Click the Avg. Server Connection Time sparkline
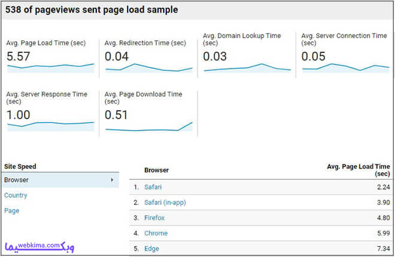 point(346,68)
